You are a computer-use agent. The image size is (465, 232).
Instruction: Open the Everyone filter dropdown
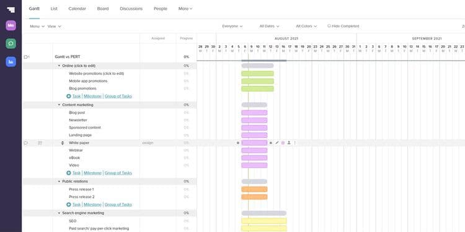click(232, 26)
